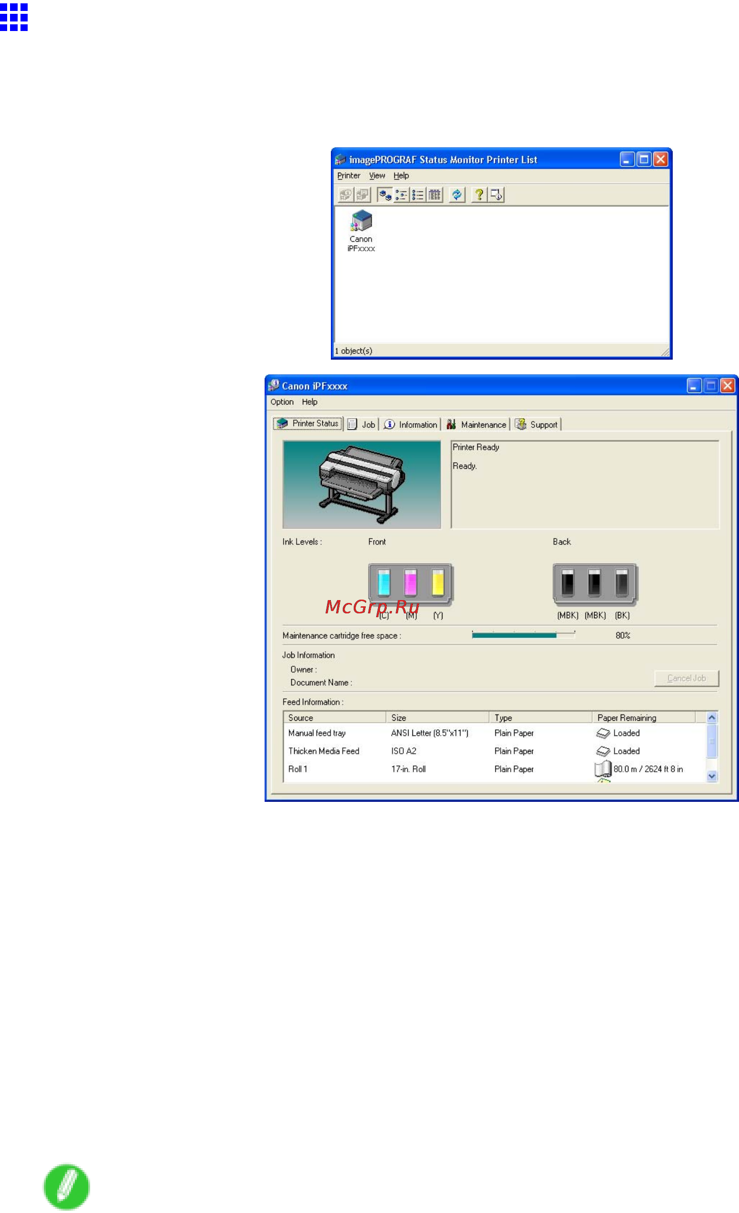This screenshot has height=1213, width=739.
Task: Click the yellow (Y) ink tank
Action: tap(437, 583)
